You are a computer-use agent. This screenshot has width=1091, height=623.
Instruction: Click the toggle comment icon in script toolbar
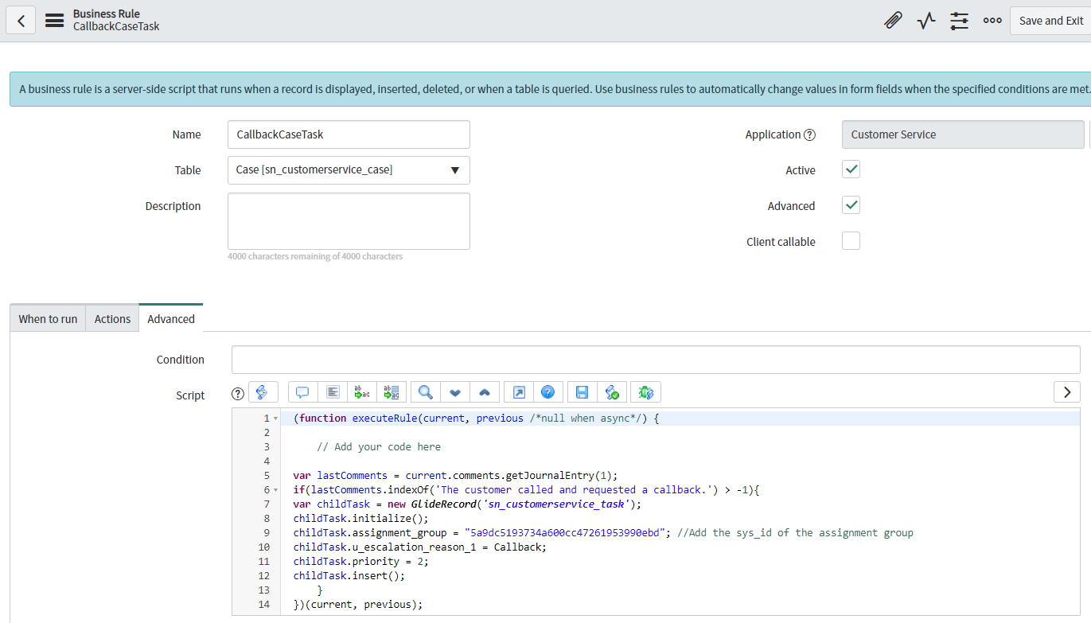pyautogui.click(x=302, y=392)
